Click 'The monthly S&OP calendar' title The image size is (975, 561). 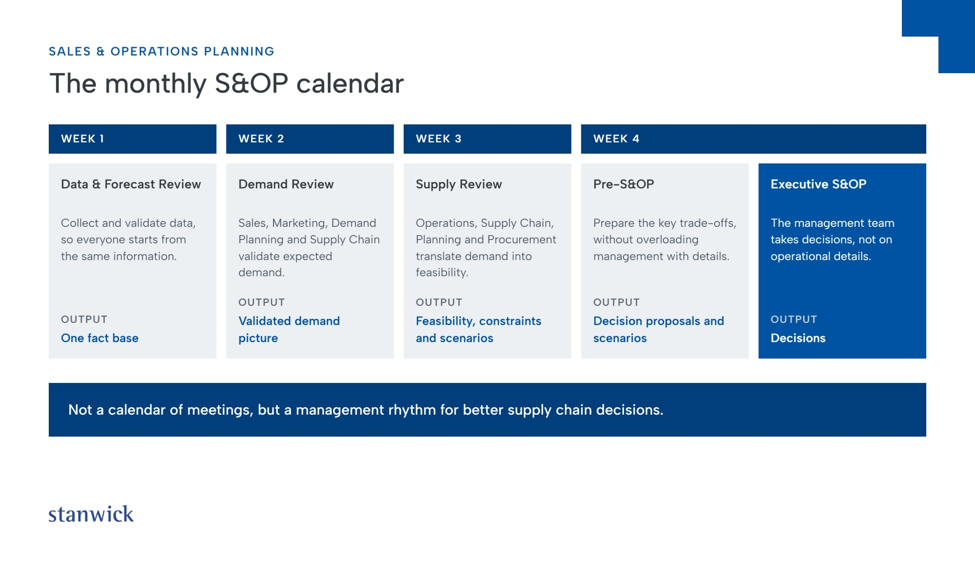pos(227,83)
